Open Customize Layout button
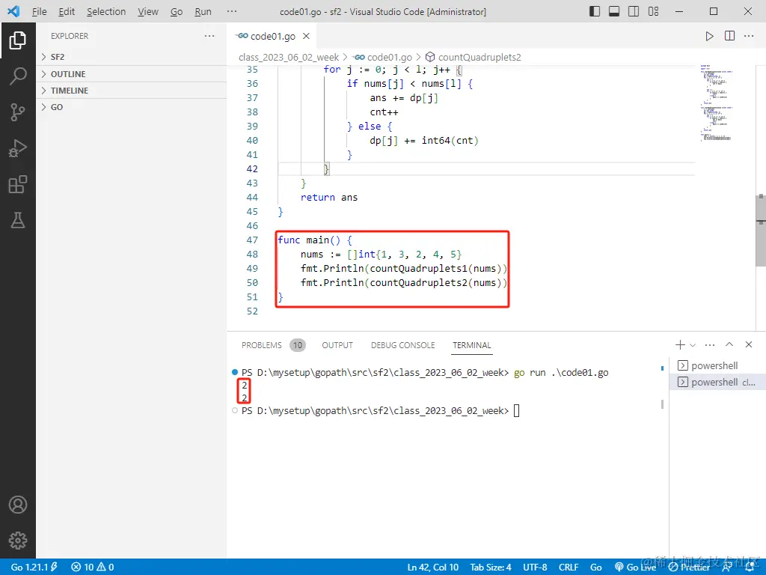766x575 pixels. (x=653, y=11)
